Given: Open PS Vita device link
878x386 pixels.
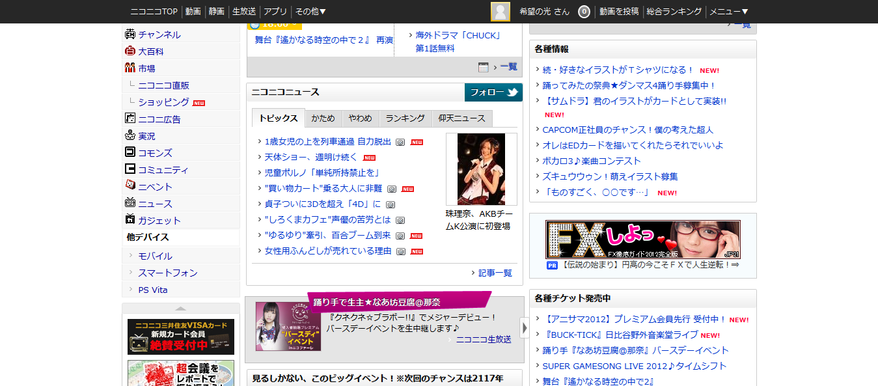Looking at the screenshot, I should tap(153, 290).
